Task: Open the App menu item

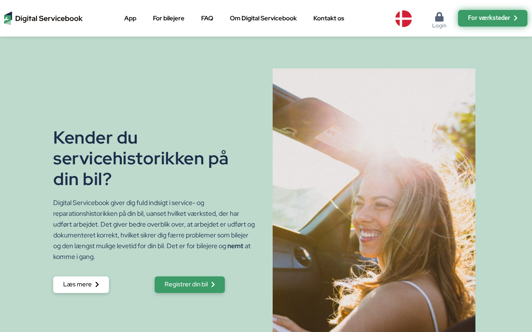Action: (x=130, y=18)
